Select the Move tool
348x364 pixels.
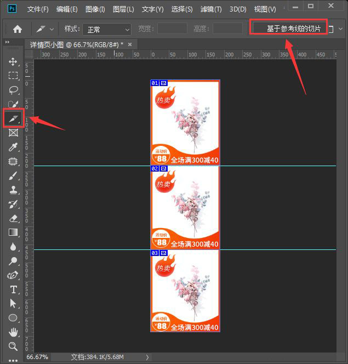click(x=13, y=62)
